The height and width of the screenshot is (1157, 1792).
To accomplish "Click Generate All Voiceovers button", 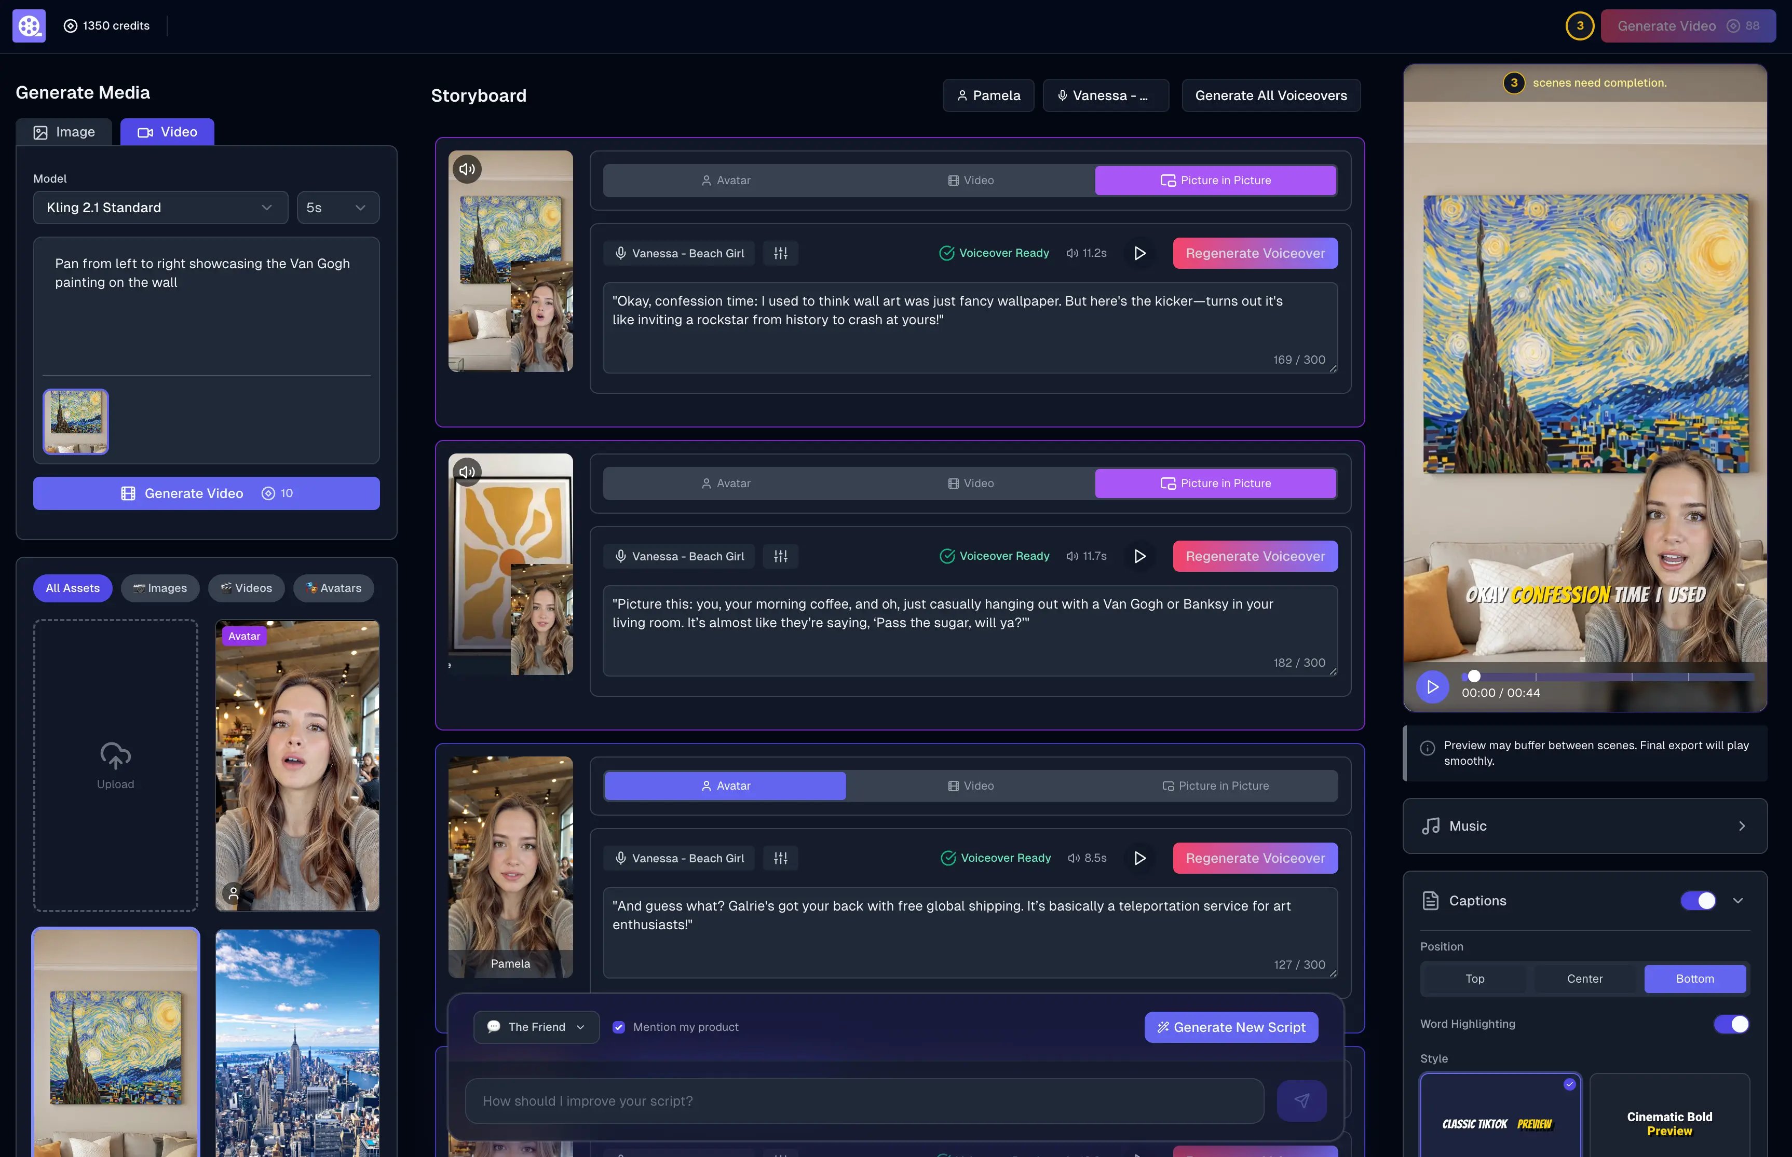I will 1270,95.
